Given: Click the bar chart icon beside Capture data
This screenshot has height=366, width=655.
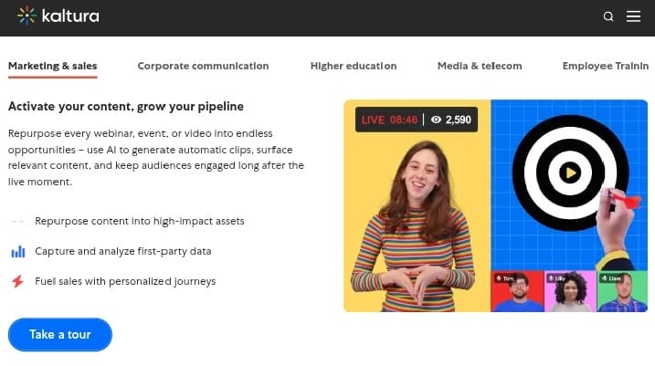Looking at the screenshot, I should [18, 252].
